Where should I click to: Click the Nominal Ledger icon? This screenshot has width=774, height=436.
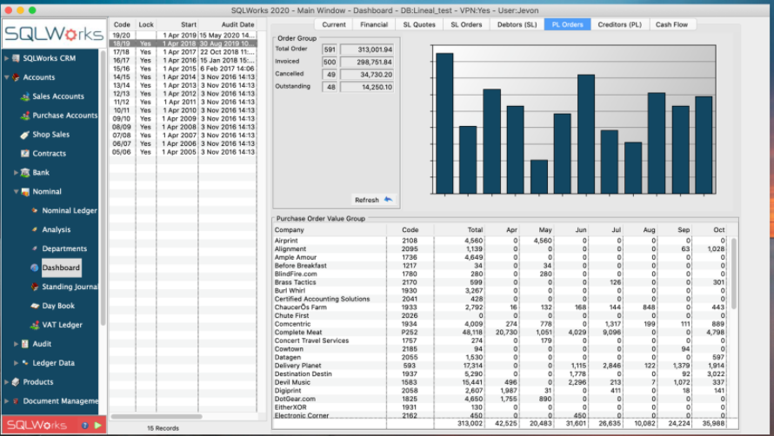35,210
